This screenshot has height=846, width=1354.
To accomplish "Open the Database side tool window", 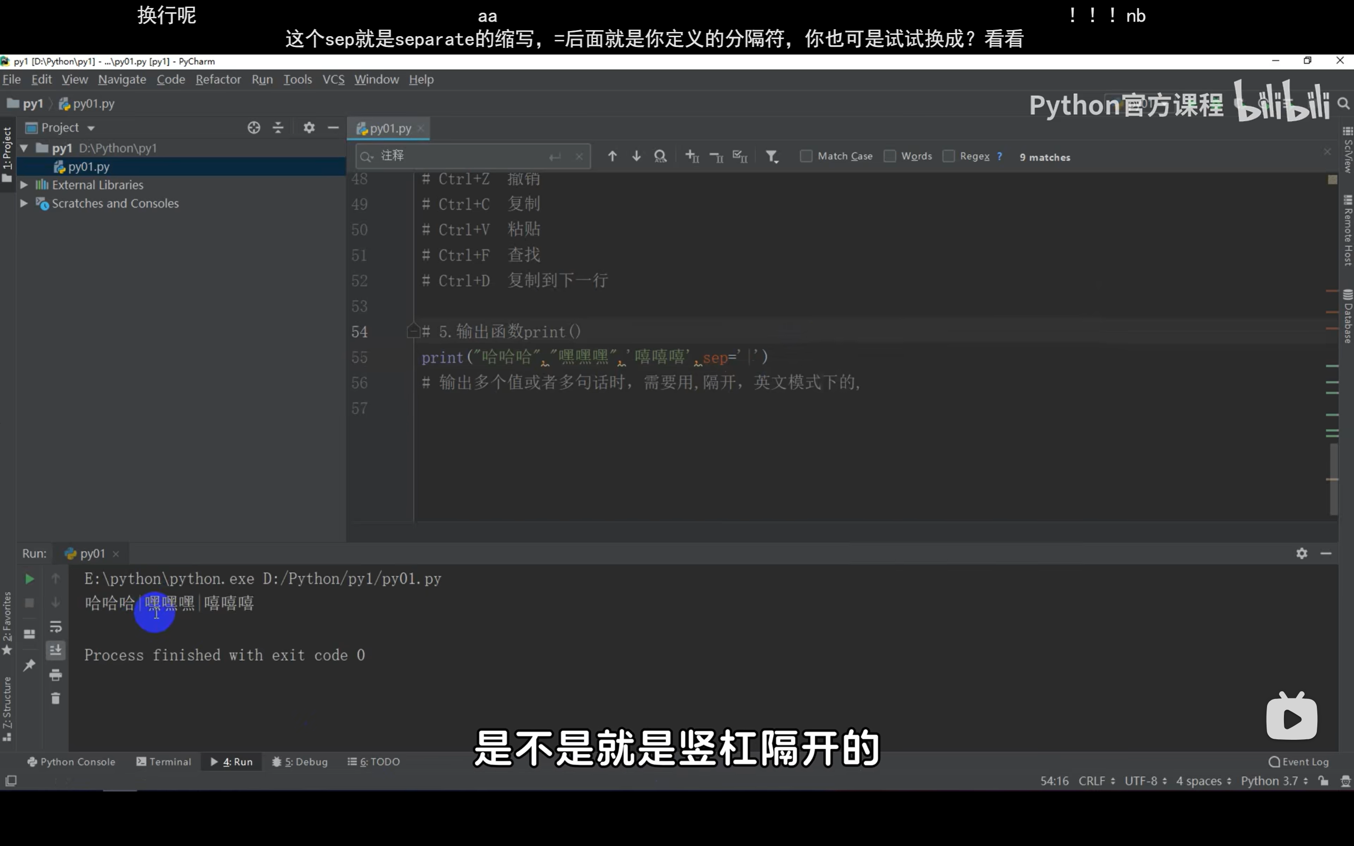I will [x=1347, y=316].
